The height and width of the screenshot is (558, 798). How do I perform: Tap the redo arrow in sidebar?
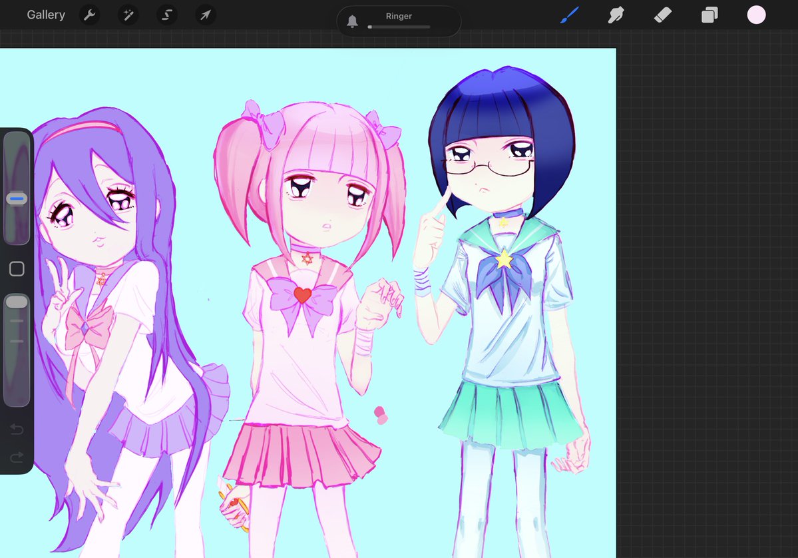pos(17,457)
